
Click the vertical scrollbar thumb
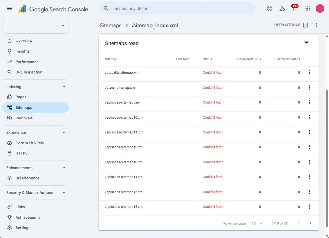(327, 158)
